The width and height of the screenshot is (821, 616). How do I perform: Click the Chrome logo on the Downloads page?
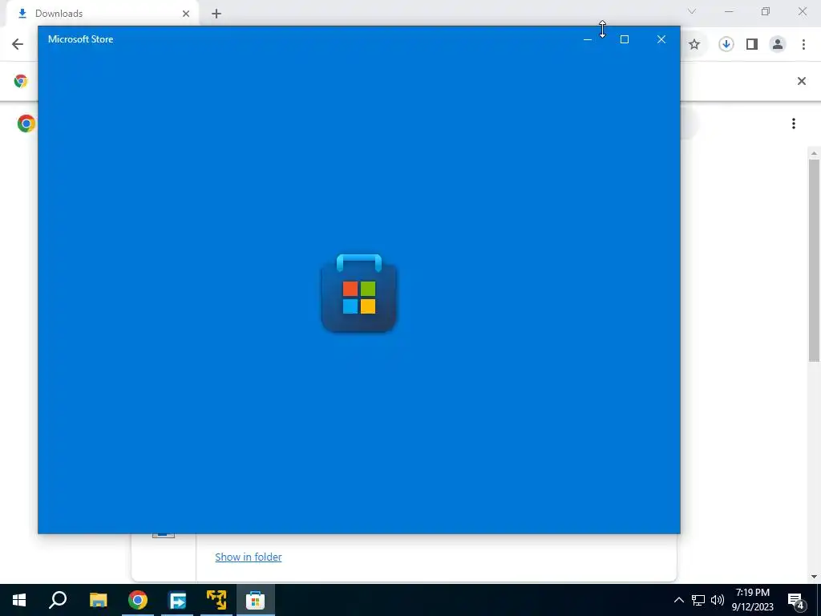click(x=26, y=124)
